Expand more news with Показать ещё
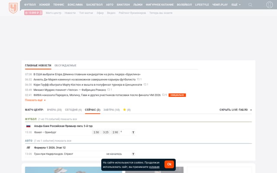Screen dimensions: 277x173 35,100
